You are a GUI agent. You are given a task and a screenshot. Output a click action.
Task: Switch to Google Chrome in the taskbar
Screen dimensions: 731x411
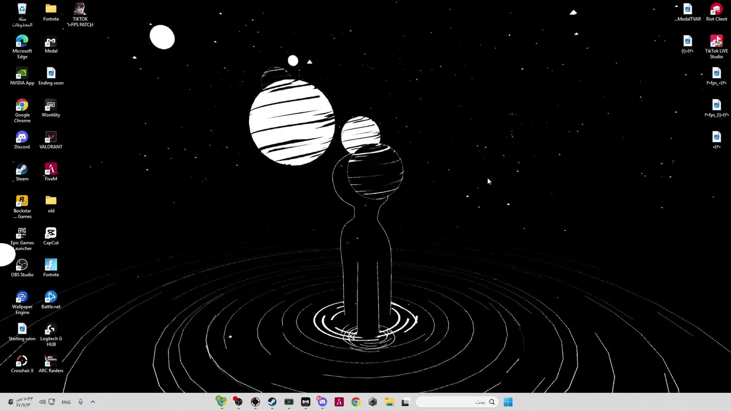(355, 402)
